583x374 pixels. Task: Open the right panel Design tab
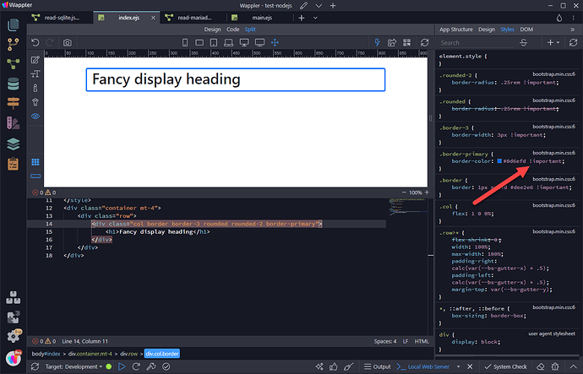(x=487, y=30)
